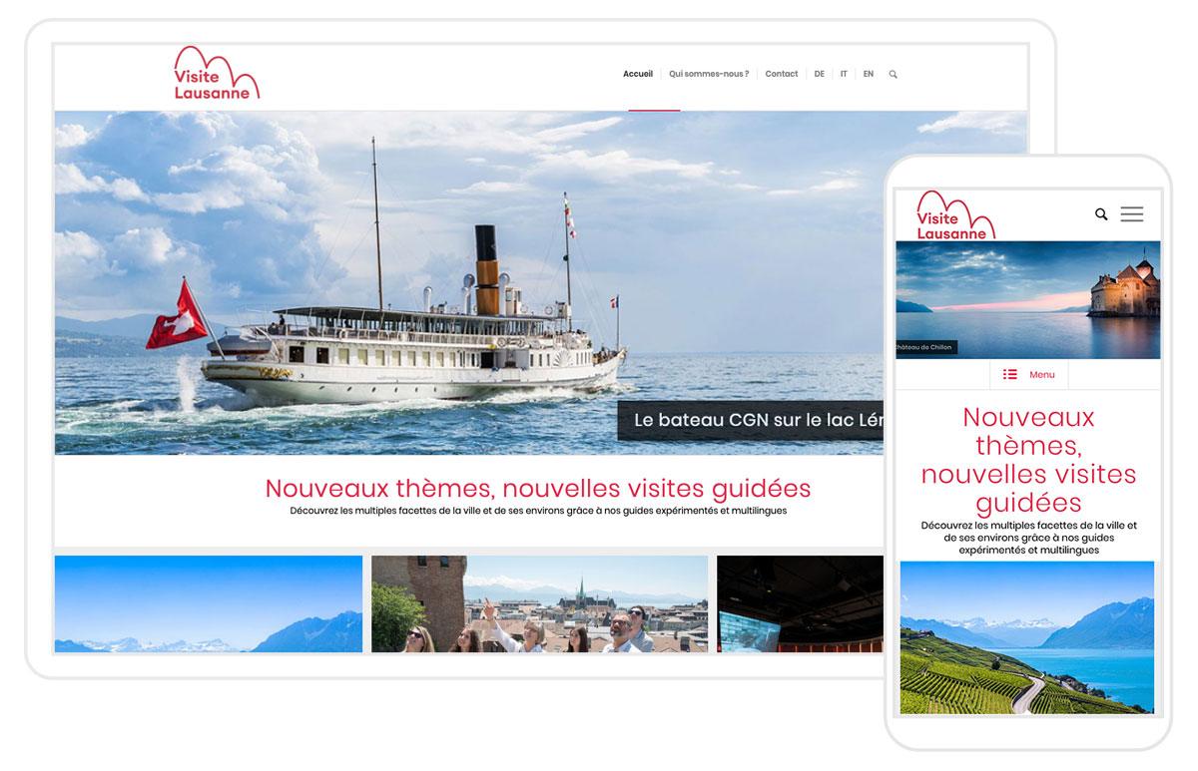Open the lake and mountains thumbnail

coord(209,604)
